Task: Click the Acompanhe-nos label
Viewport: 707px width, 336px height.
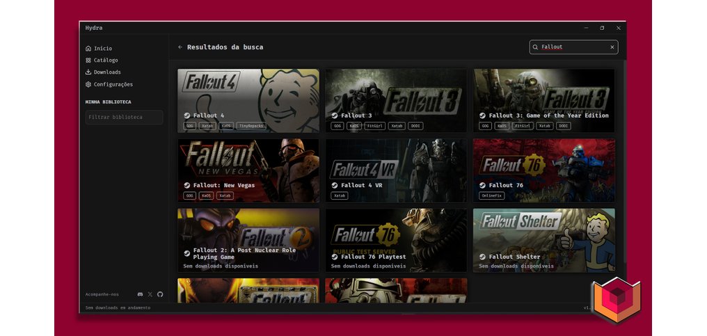Action: click(102, 294)
